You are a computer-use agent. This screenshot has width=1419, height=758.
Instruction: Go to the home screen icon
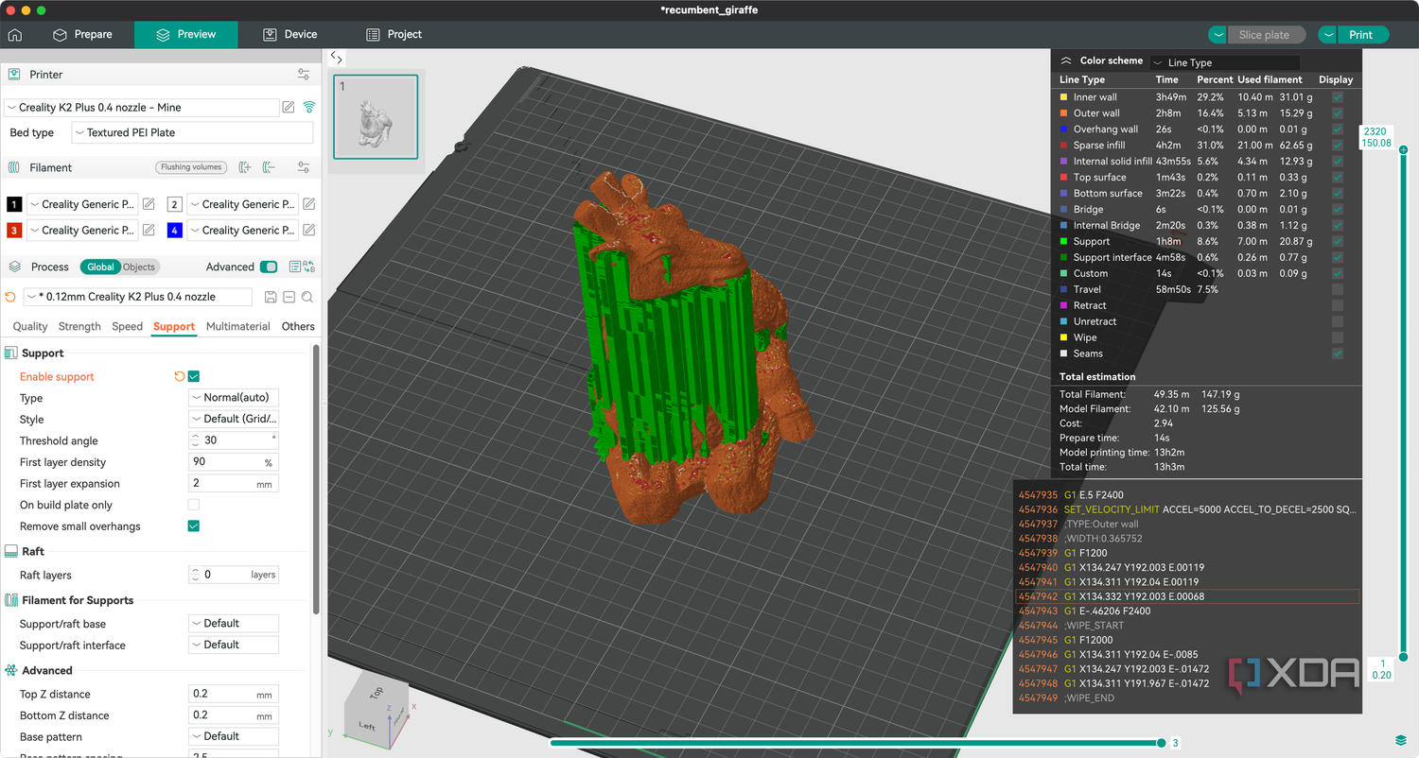pos(15,35)
